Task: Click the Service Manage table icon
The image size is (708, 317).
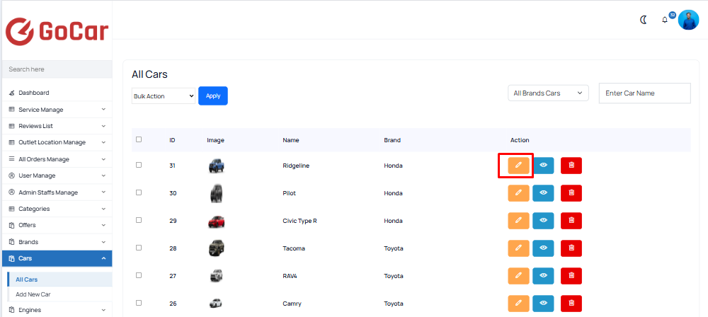Action: pos(12,109)
